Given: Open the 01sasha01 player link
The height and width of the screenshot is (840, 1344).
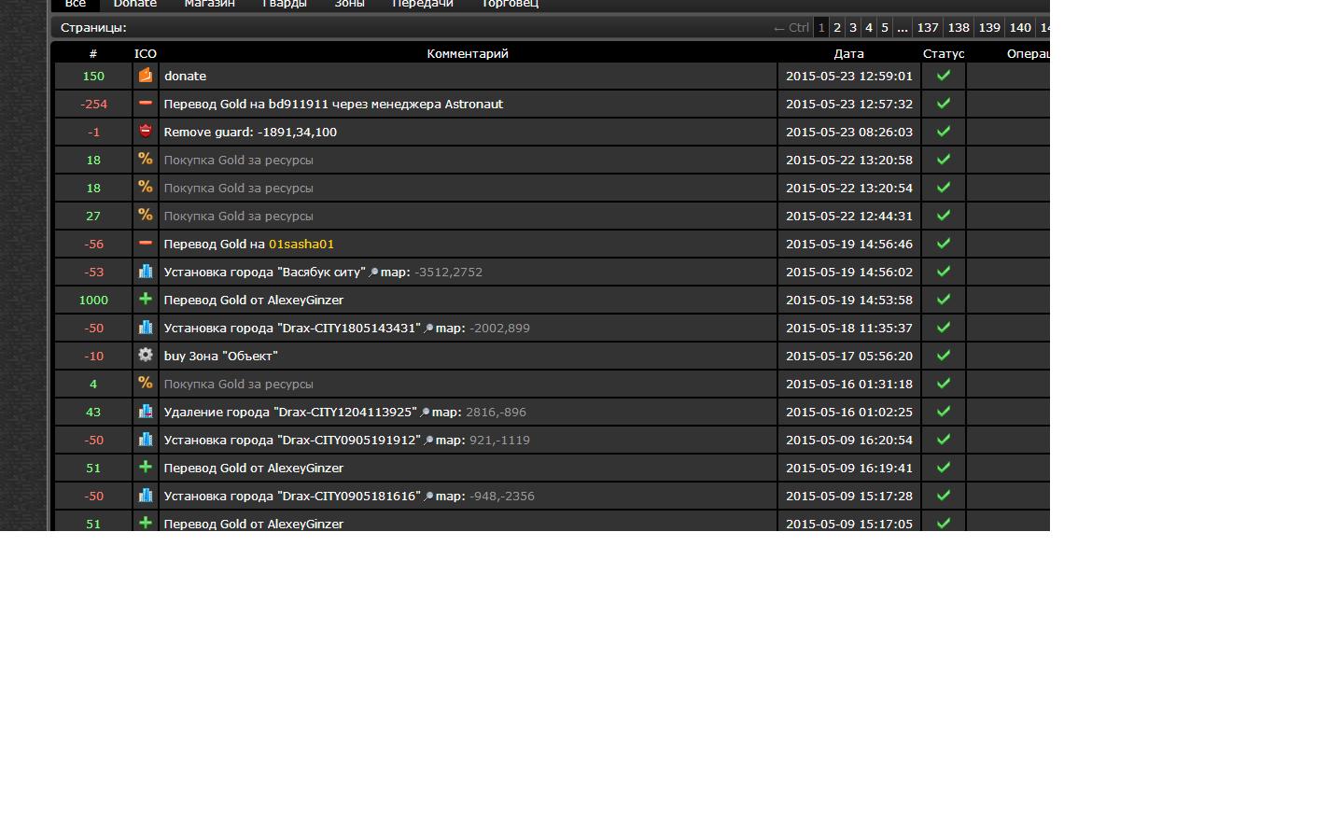Looking at the screenshot, I should click(x=301, y=244).
